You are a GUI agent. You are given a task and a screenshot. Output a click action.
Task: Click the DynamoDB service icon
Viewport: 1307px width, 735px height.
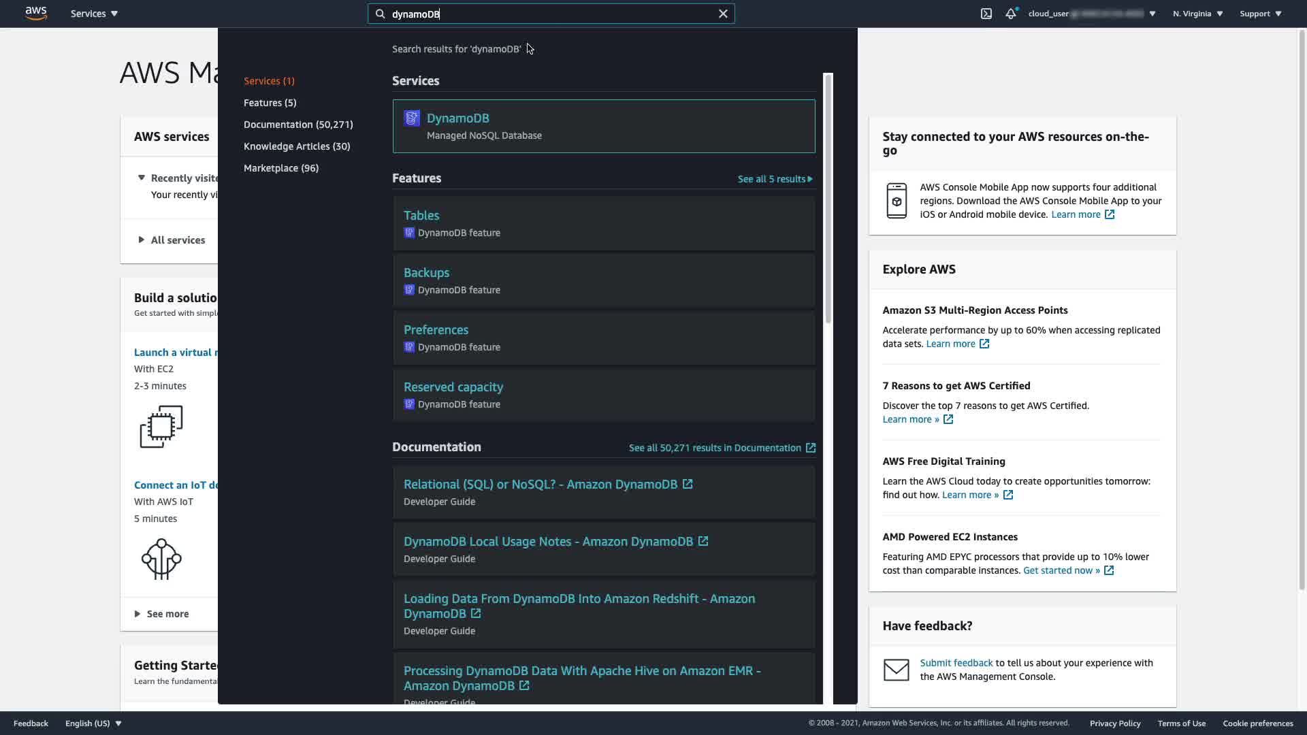click(x=412, y=118)
